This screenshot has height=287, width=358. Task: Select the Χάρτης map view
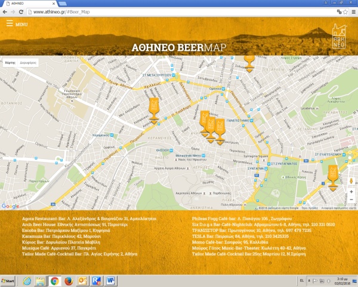click(10, 62)
